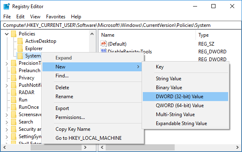Choose Copy Key Name option

[73, 129]
